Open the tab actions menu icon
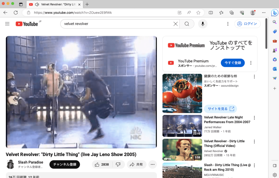The height and width of the screenshot is (178, 279). (21, 4)
